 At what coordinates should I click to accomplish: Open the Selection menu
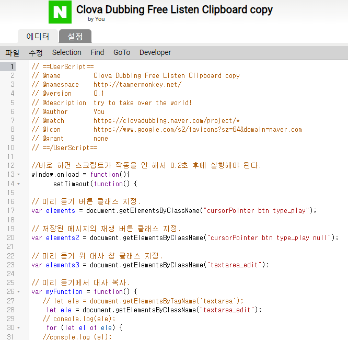[x=66, y=52]
